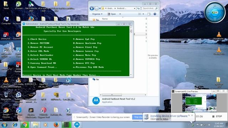
Task: Click the console window scroll up arrow
Action: [131, 27]
